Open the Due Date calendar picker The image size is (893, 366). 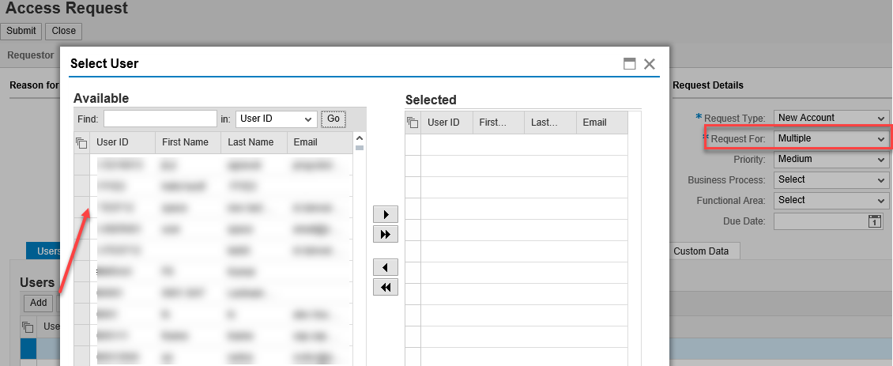click(875, 222)
